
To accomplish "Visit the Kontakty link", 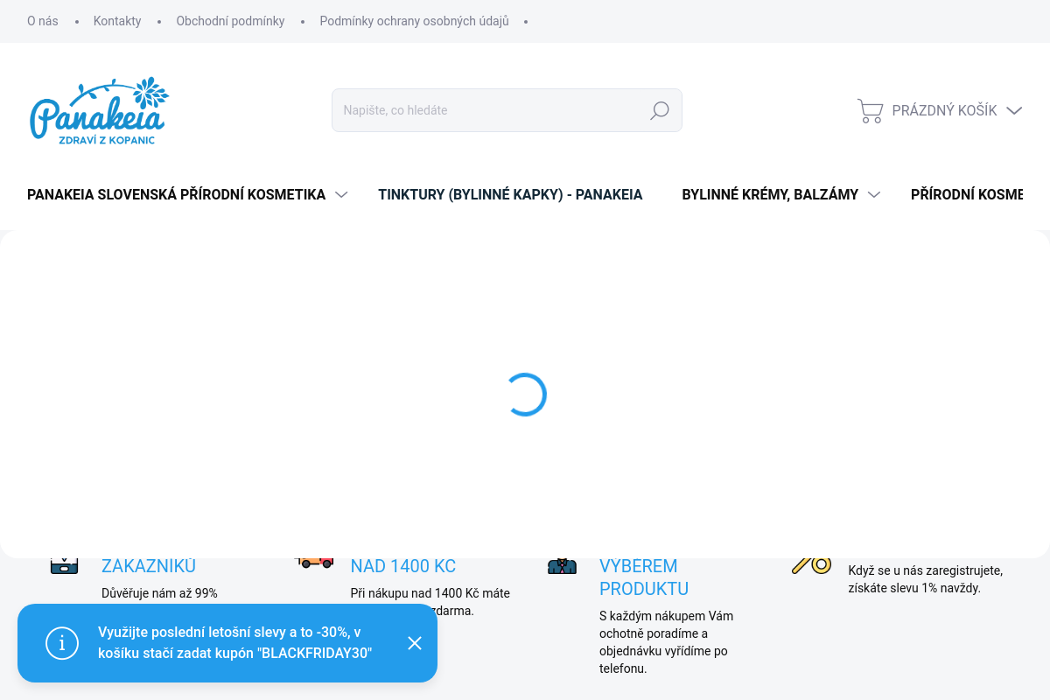I will [117, 21].
